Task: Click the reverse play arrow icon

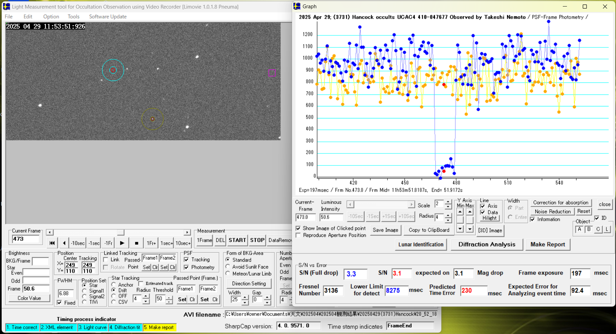Action: pyautogui.click(x=64, y=243)
